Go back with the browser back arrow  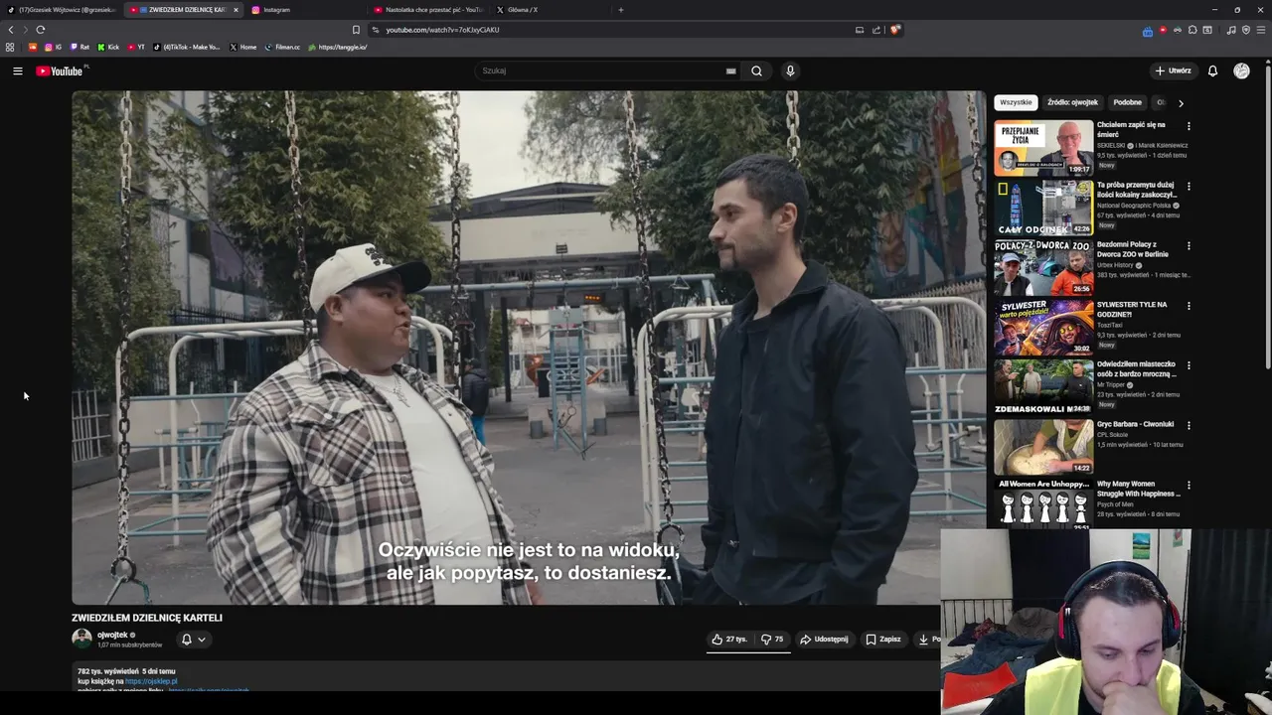11,30
